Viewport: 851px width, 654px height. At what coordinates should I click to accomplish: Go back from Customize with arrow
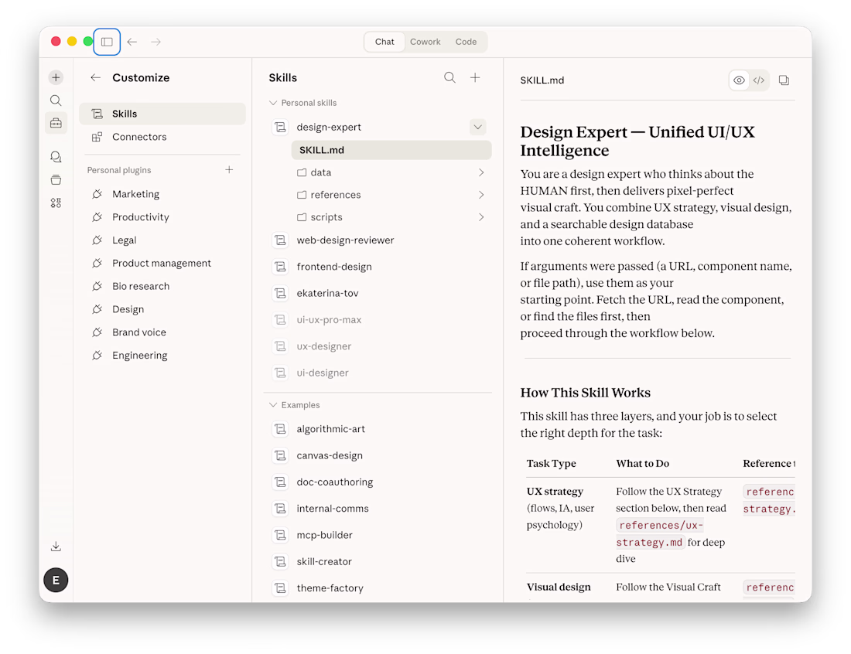[x=95, y=77]
